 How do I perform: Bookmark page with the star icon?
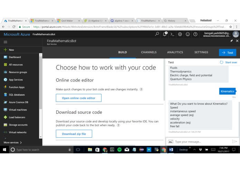coord(231,27)
